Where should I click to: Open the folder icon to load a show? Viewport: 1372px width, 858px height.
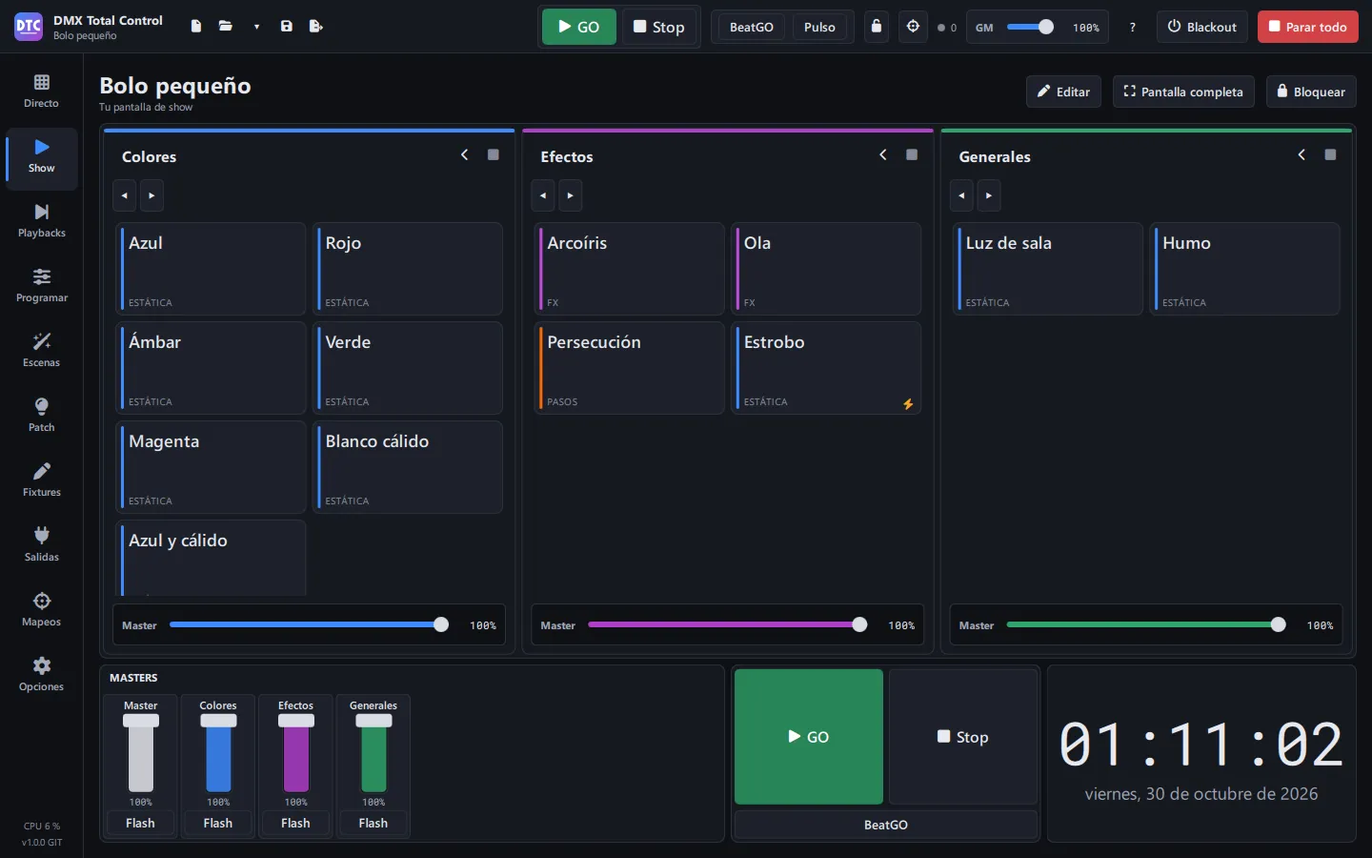pyautogui.click(x=226, y=27)
